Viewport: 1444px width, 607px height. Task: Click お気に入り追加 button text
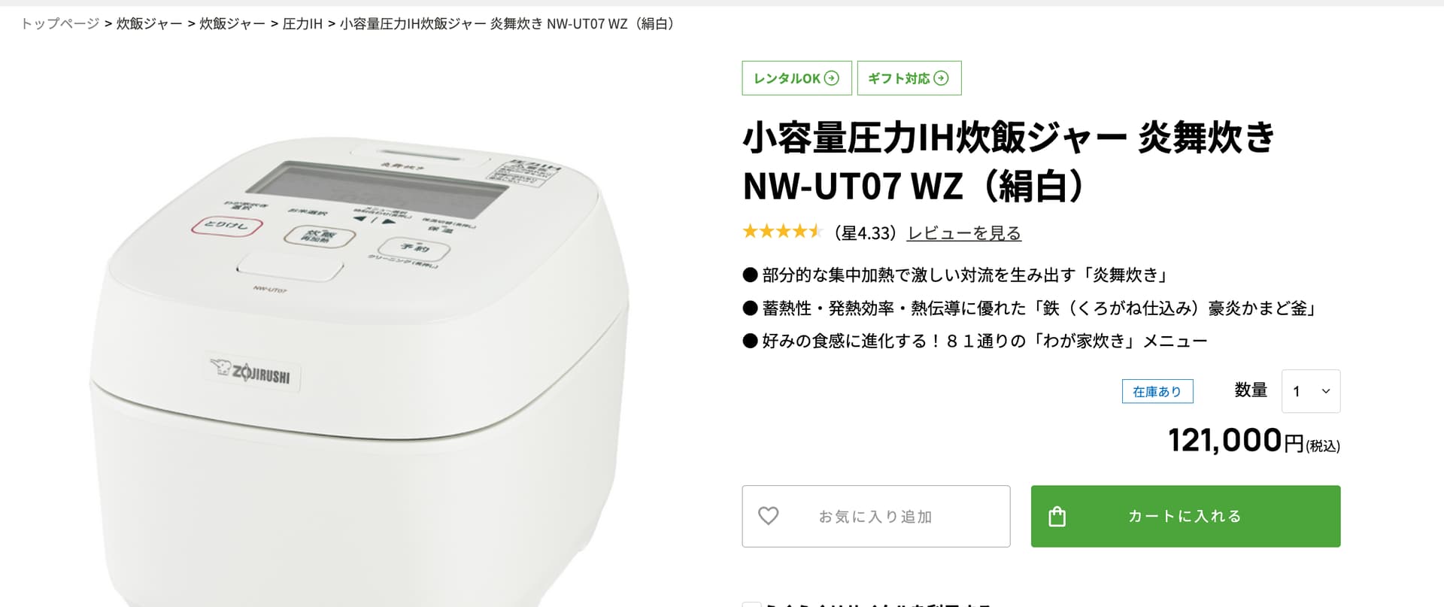[875, 517]
